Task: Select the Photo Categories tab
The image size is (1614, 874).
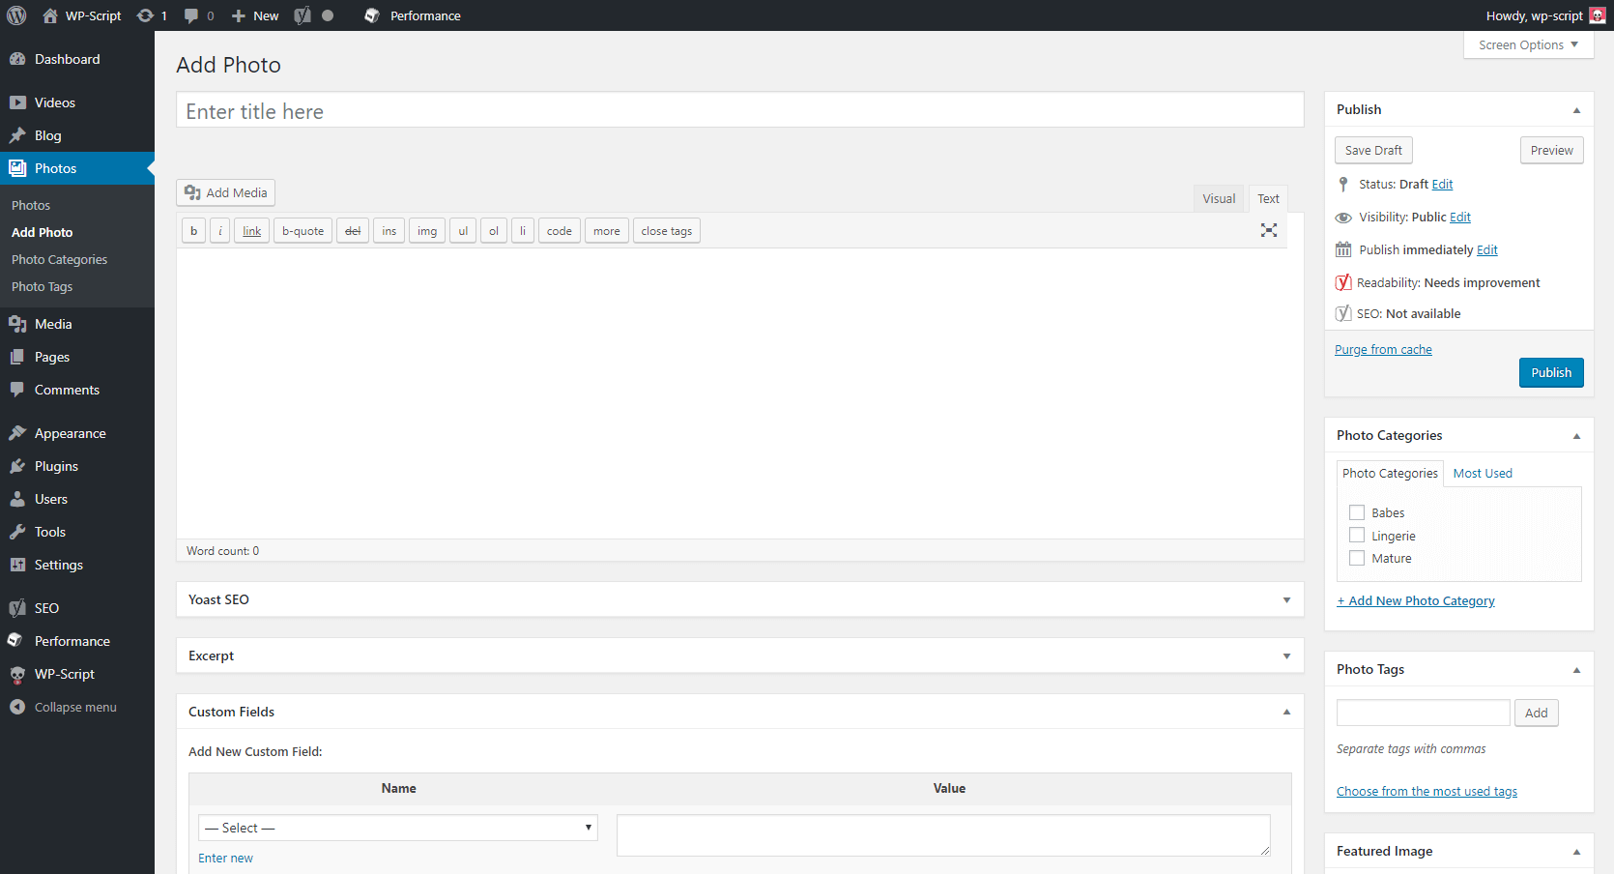Action: point(1390,473)
